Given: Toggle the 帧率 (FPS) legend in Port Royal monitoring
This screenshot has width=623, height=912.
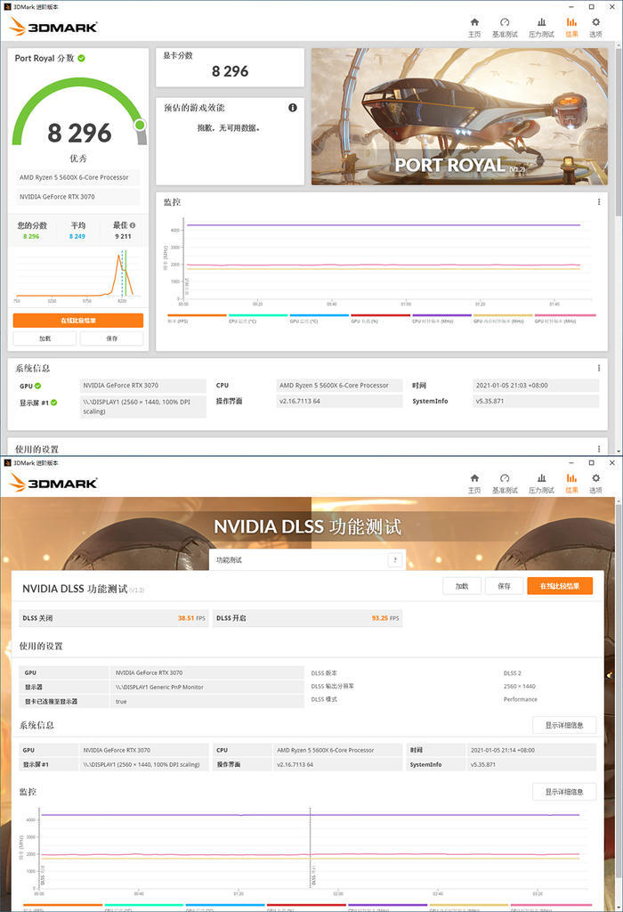Looking at the screenshot, I should point(197,318).
